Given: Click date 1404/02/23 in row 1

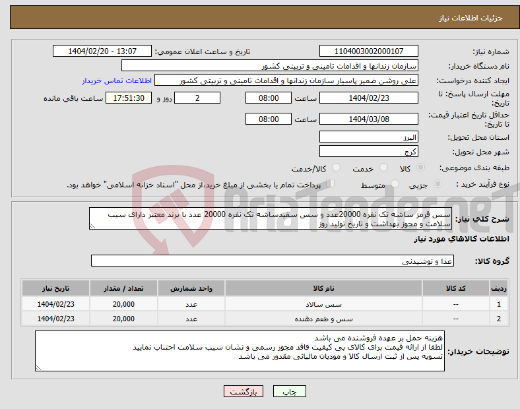Looking at the screenshot, I should 55,304.
